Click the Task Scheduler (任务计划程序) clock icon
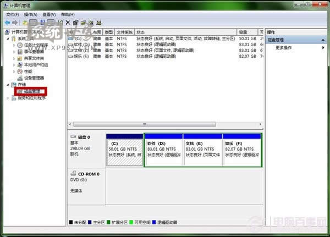Image resolution: width=330 pixels, height=237 pixels. tap(20, 45)
